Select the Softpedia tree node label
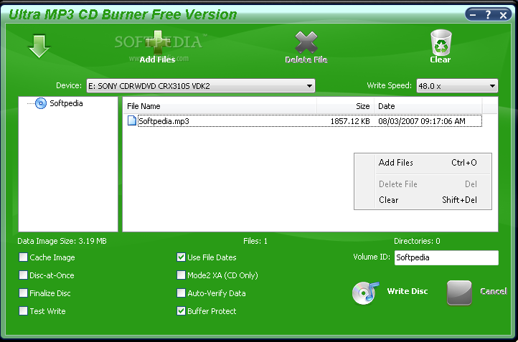This screenshot has height=342, width=518. 66,103
